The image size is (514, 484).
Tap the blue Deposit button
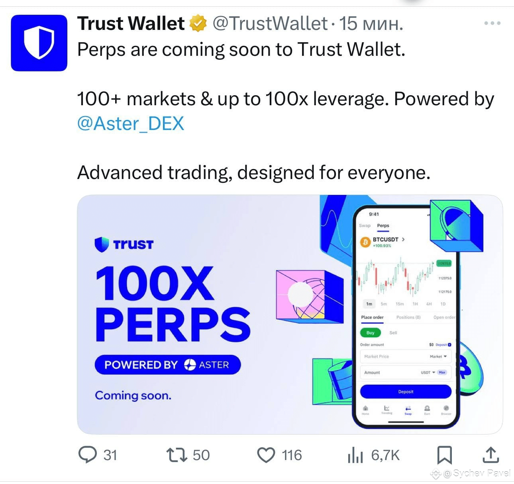(x=406, y=392)
